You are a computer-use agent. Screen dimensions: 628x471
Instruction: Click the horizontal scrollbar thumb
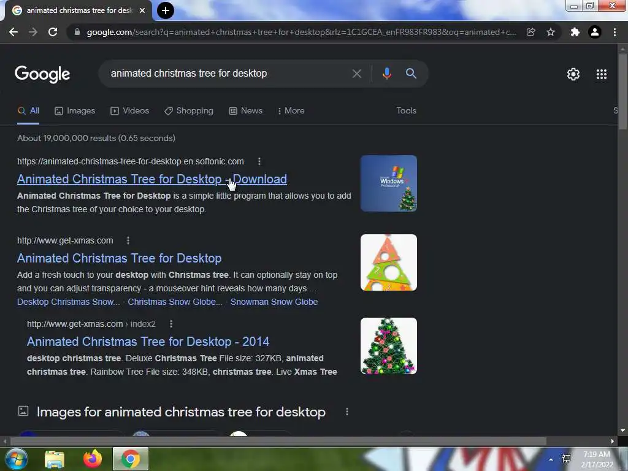(x=278, y=441)
